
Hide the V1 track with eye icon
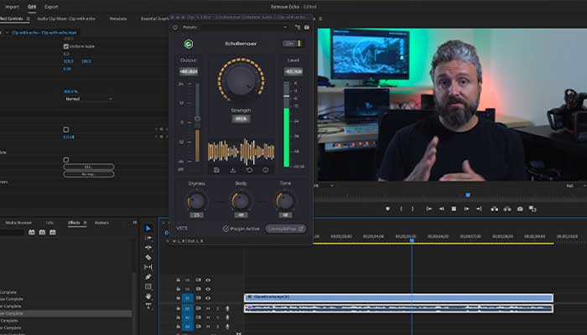click(x=208, y=298)
